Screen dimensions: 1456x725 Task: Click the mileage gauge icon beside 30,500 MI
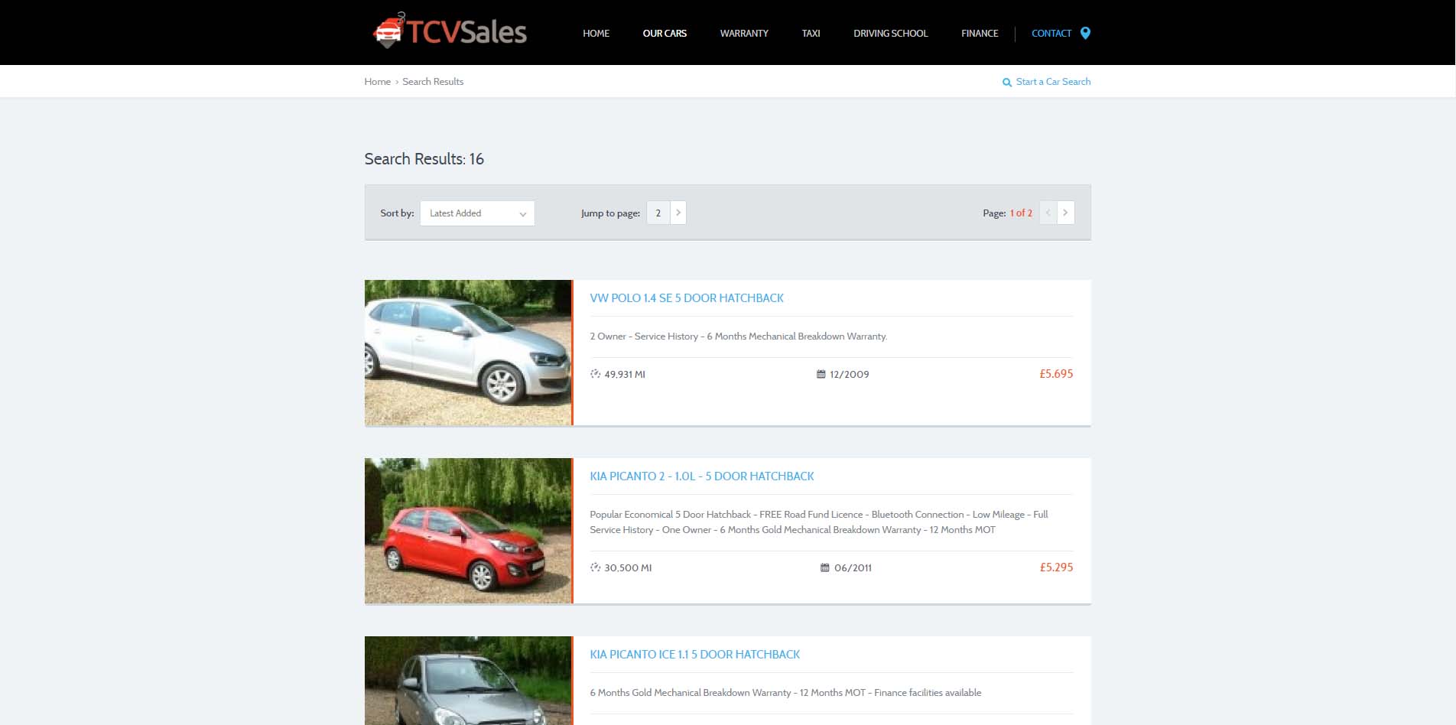tap(595, 567)
